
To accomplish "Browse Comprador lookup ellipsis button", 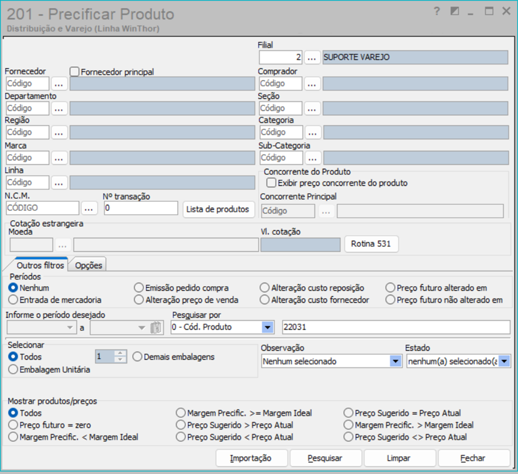I will coord(312,84).
